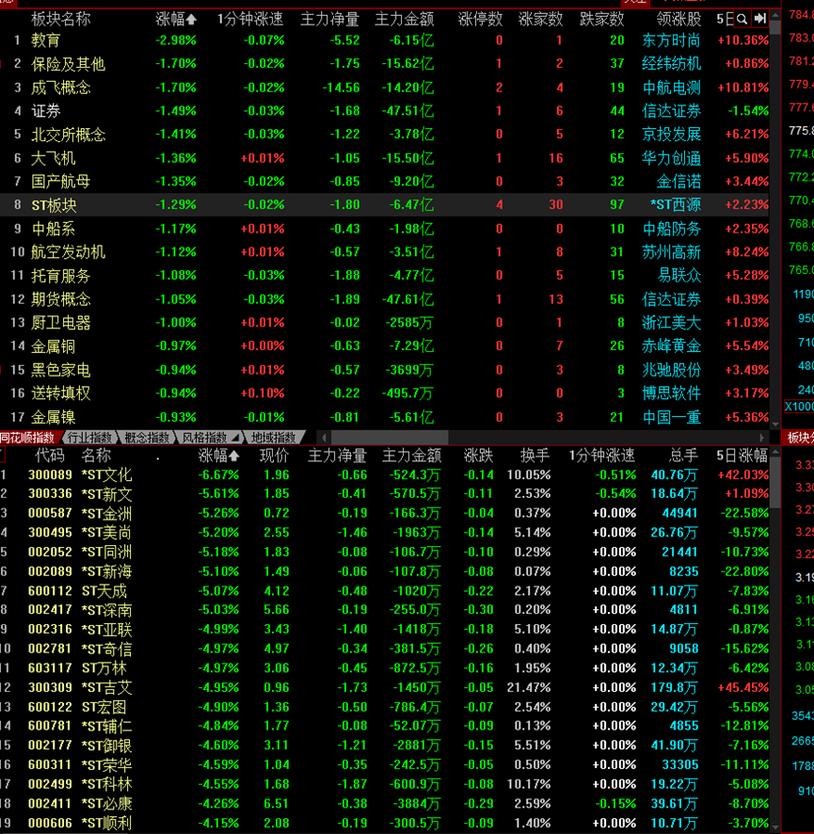Click the 风格指数 tab dropdown triangle
The height and width of the screenshot is (834, 814).
pos(235,437)
